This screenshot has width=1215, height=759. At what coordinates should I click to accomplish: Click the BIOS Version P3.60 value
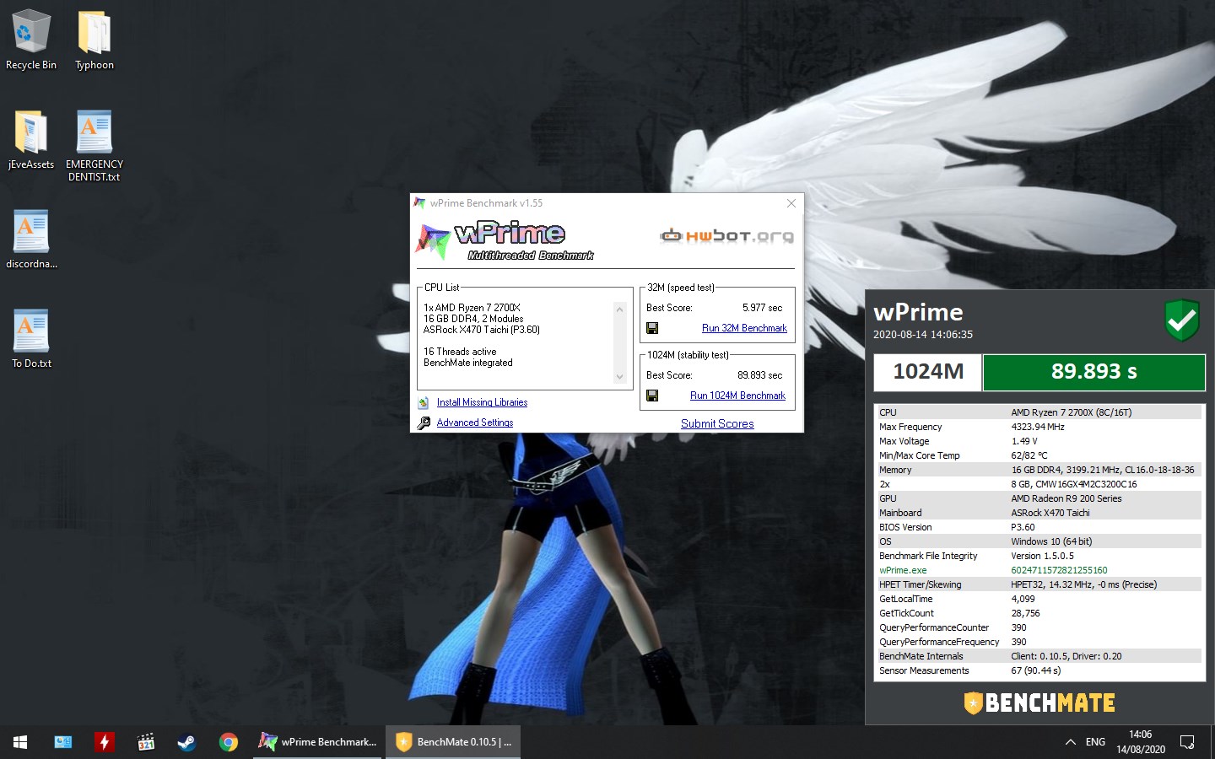1023,527
